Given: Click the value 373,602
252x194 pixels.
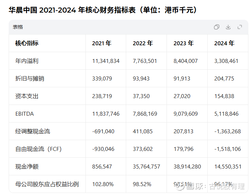Looking at the screenshot, I should (x=142, y=149).
